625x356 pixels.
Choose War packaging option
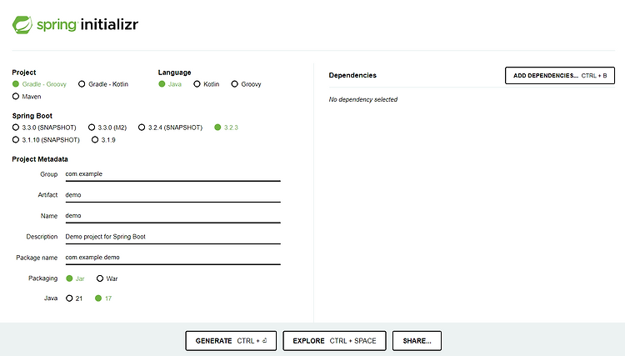107,278
